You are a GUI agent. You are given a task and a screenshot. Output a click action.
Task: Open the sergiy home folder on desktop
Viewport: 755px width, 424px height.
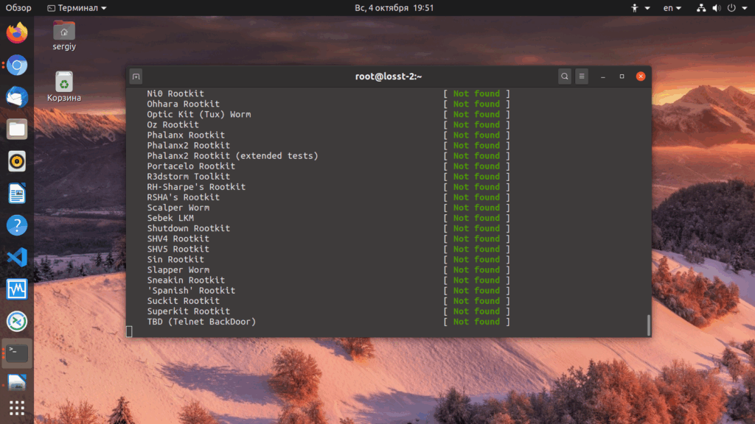[x=64, y=36]
